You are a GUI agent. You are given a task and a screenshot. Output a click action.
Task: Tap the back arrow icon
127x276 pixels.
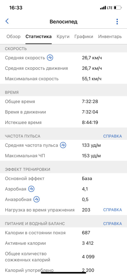7,21
